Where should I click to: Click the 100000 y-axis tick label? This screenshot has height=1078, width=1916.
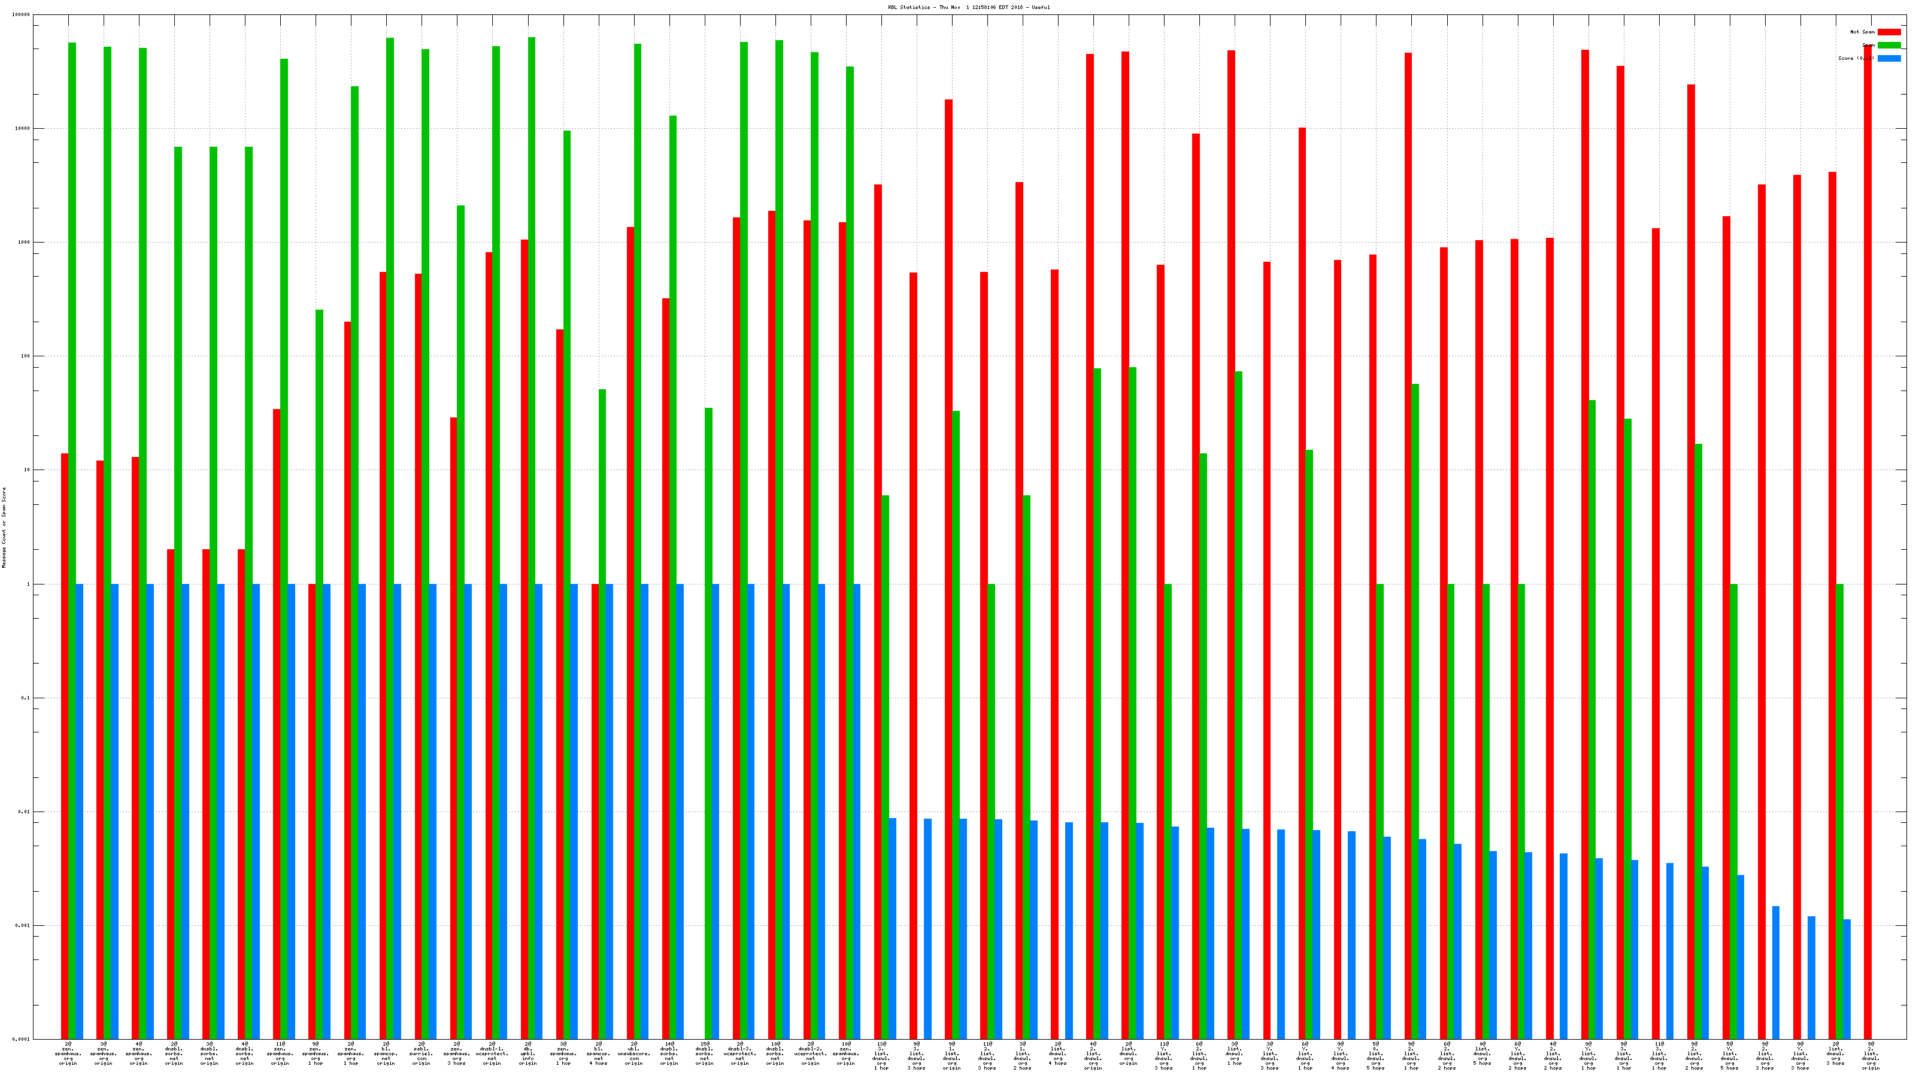(22, 15)
